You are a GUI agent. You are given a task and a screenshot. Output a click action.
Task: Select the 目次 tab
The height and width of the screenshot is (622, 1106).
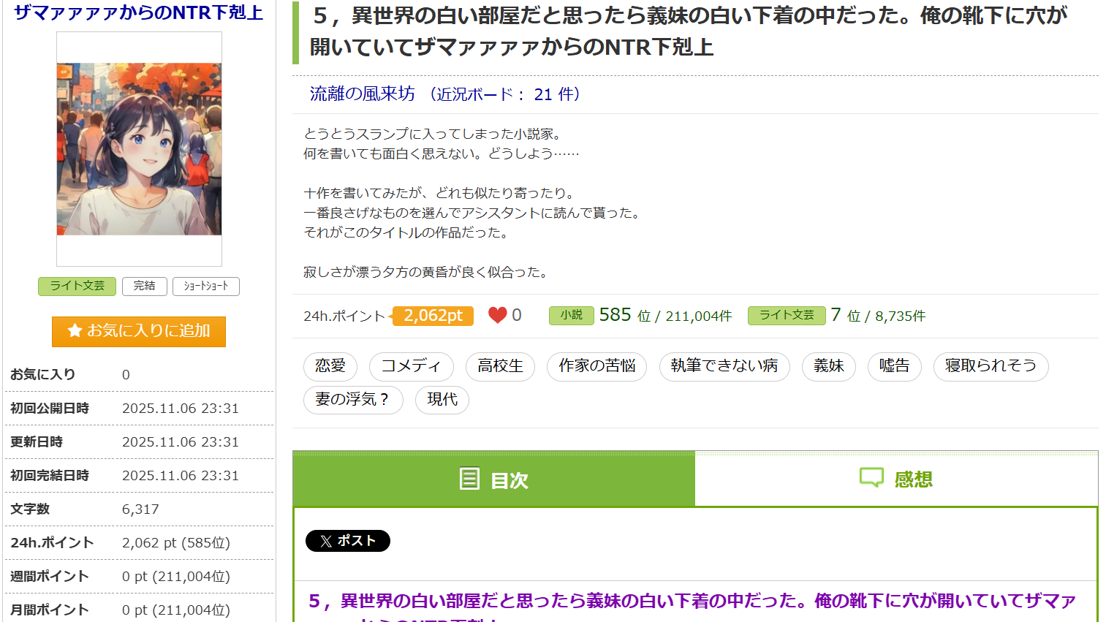tap(494, 479)
